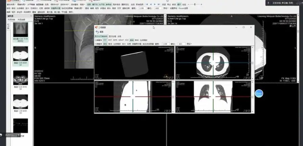Apply 水平镜像 horizontal mirror
Viewport: 303px width, 146px height.
pyautogui.click(x=31, y=4)
